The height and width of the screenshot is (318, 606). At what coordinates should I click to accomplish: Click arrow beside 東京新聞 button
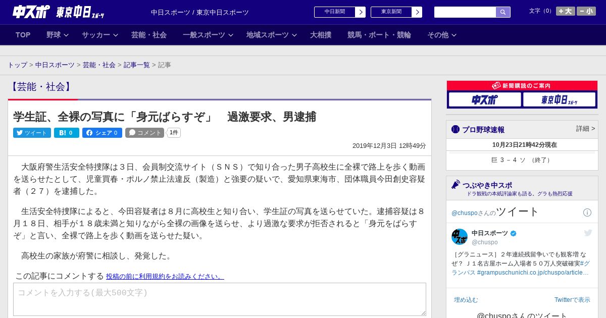click(x=417, y=12)
